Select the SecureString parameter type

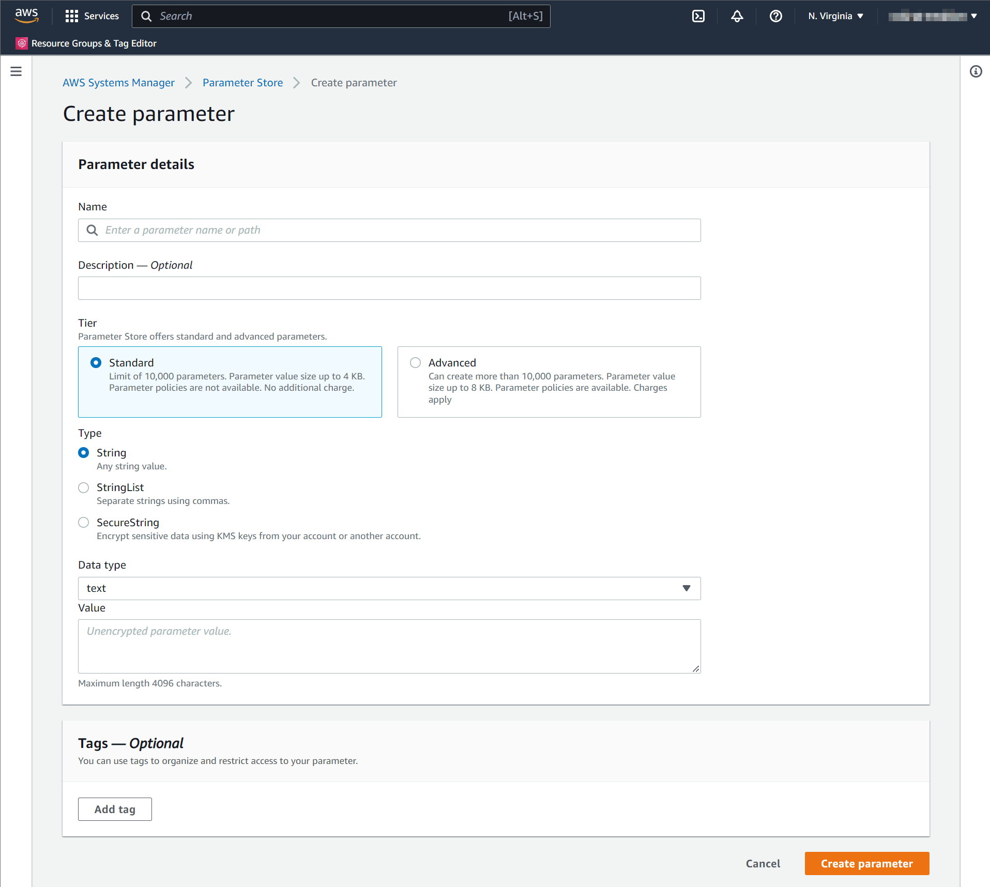pos(83,522)
